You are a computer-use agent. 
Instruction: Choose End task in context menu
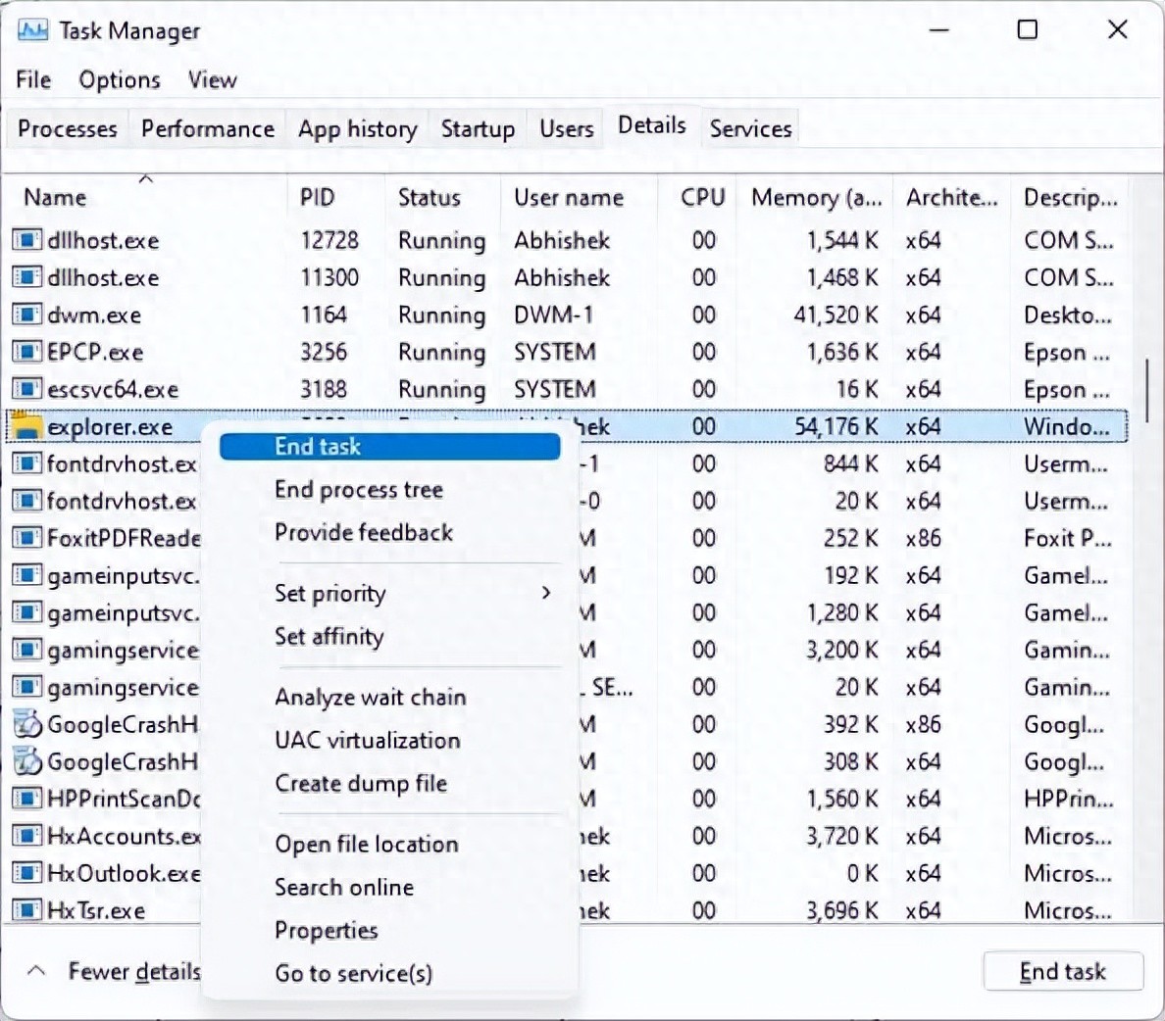point(390,446)
